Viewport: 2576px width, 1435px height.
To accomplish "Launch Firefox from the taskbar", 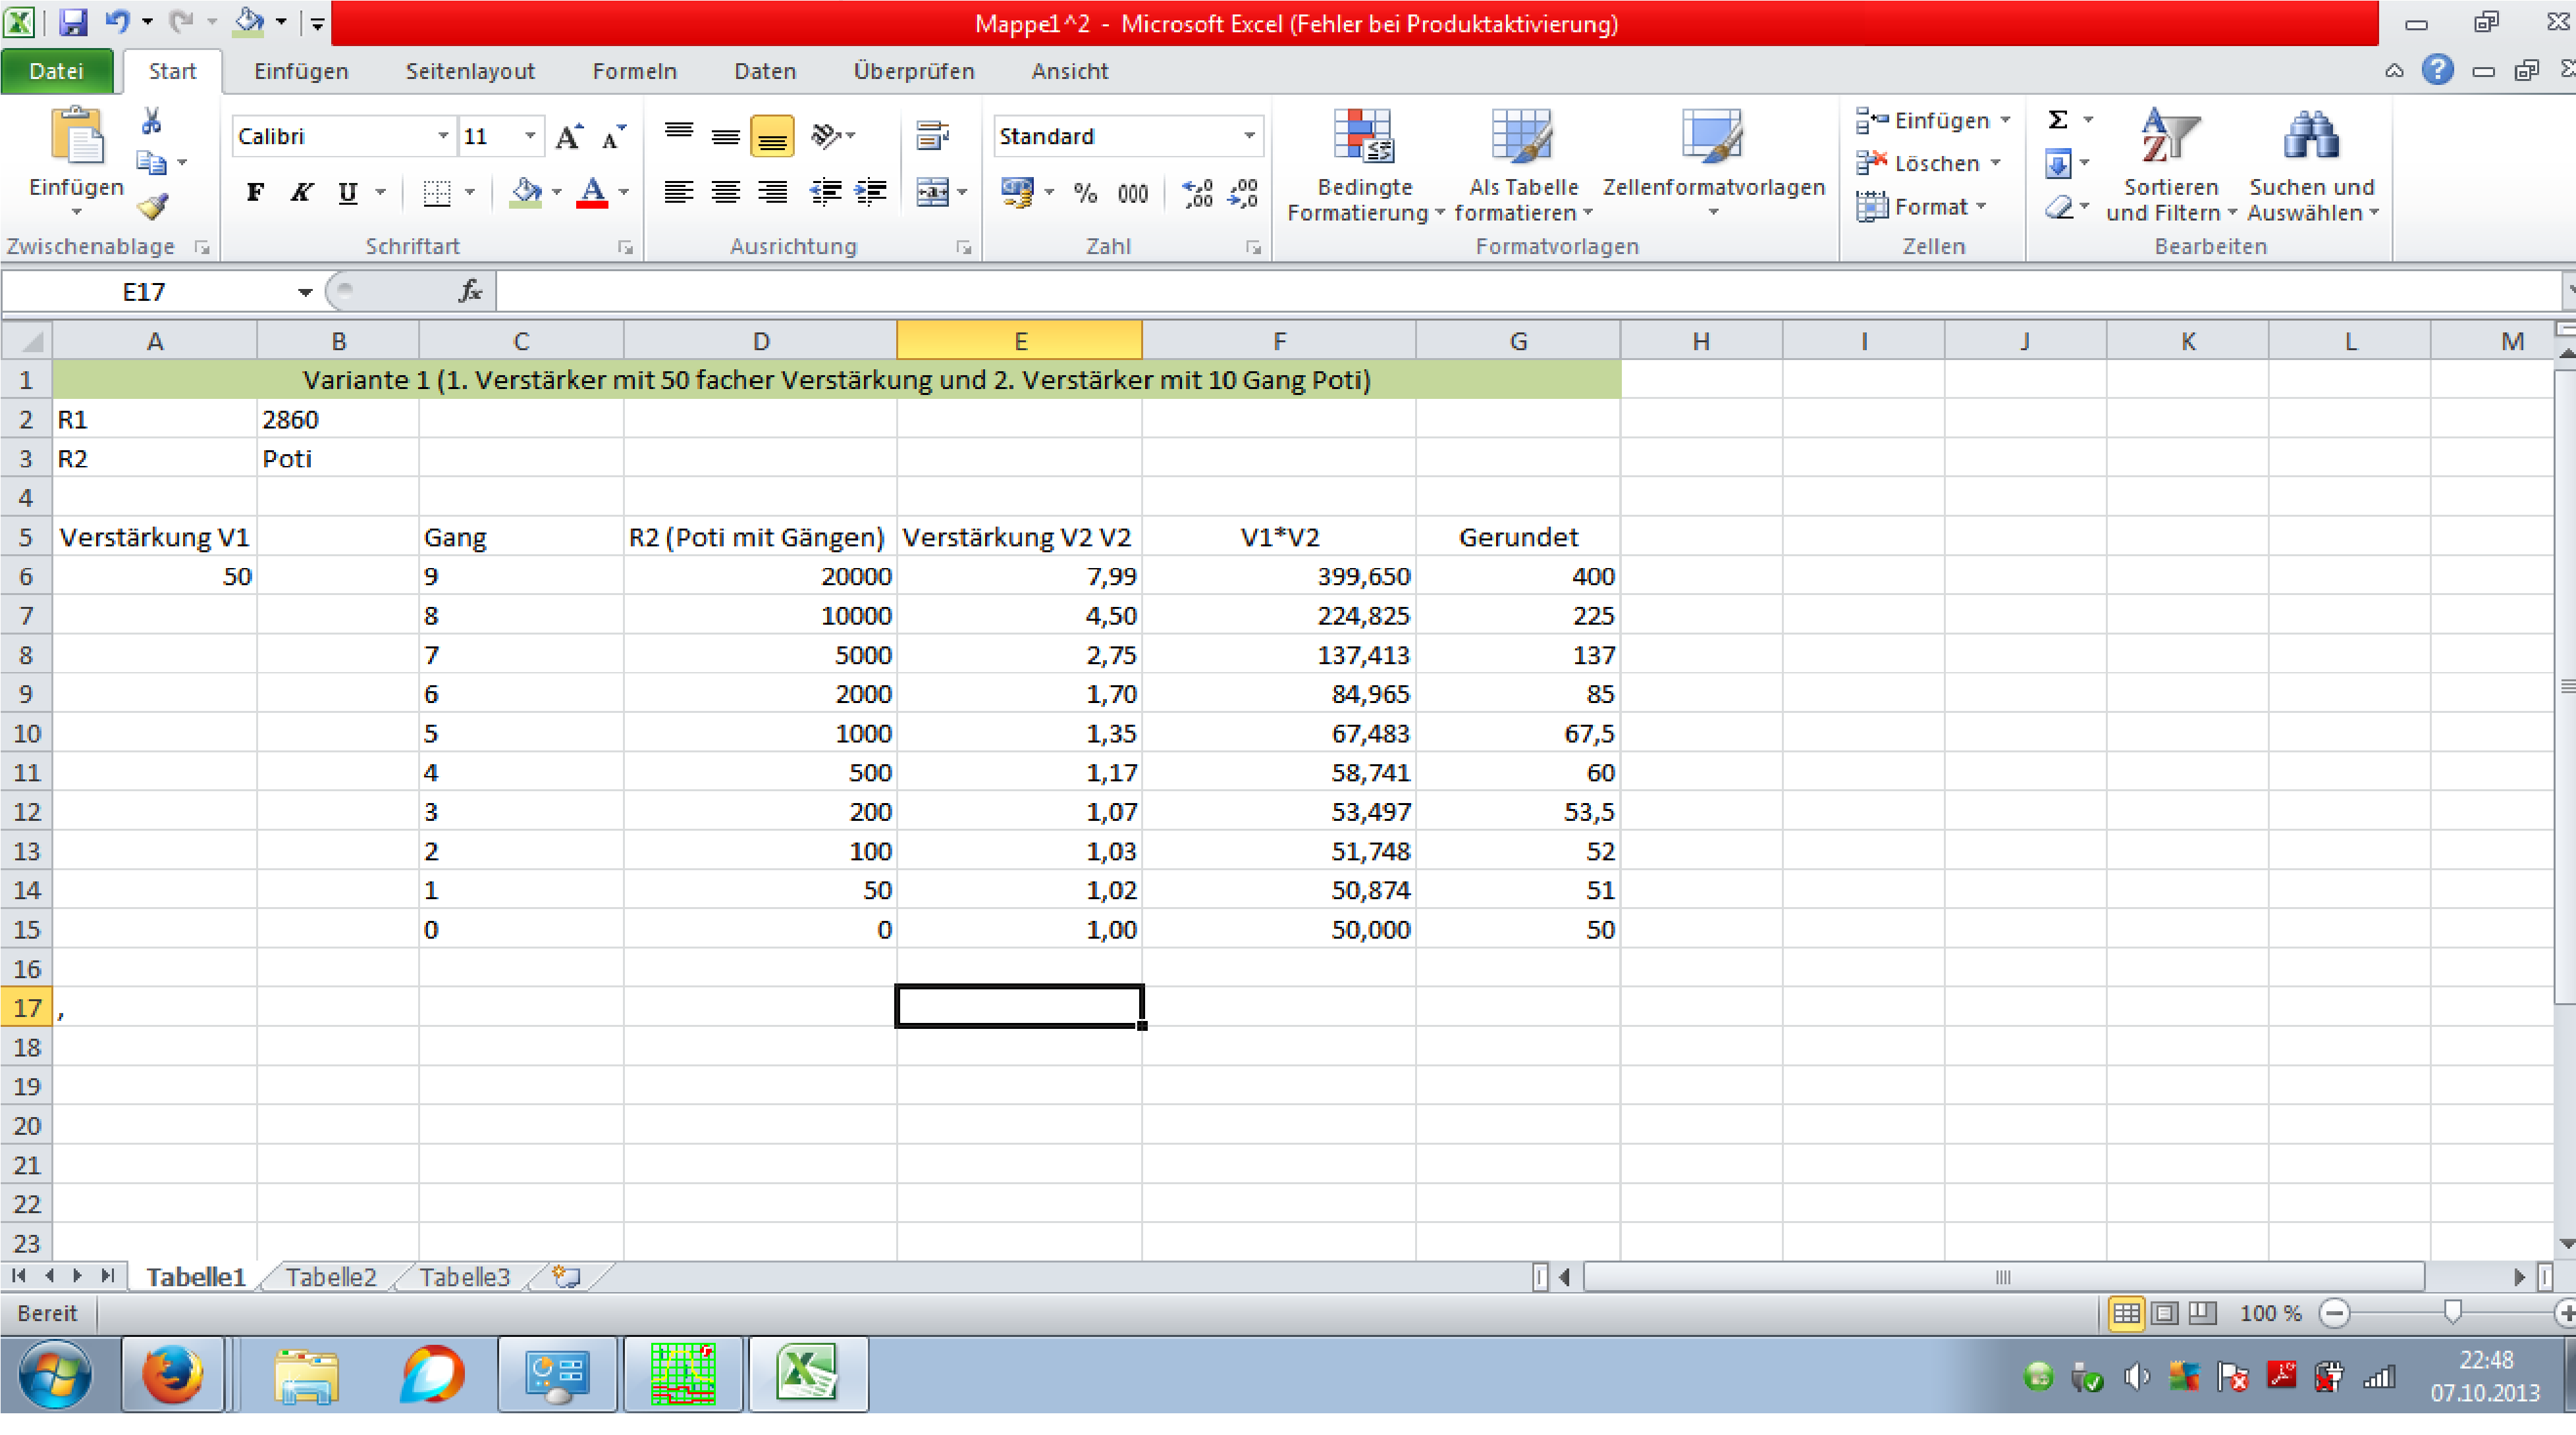I will (x=172, y=1375).
